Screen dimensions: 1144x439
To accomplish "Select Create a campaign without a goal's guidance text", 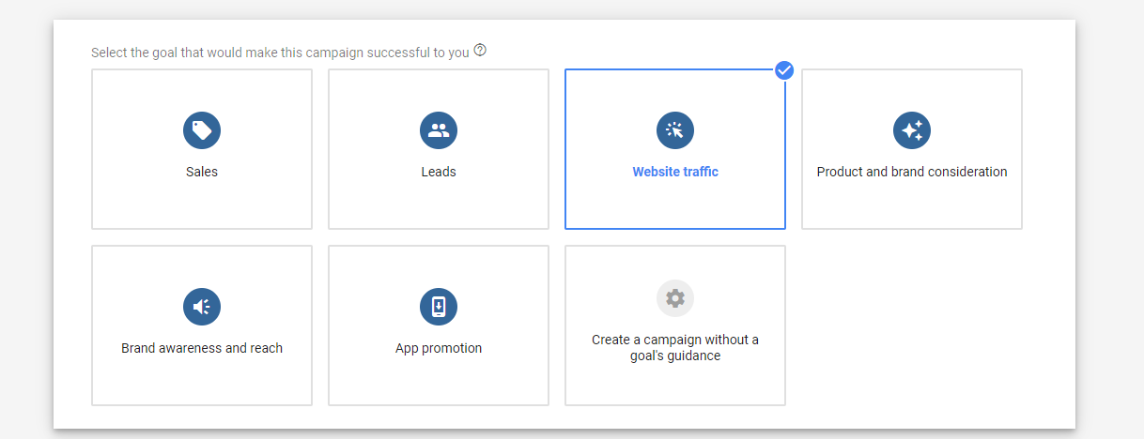I will pos(675,348).
